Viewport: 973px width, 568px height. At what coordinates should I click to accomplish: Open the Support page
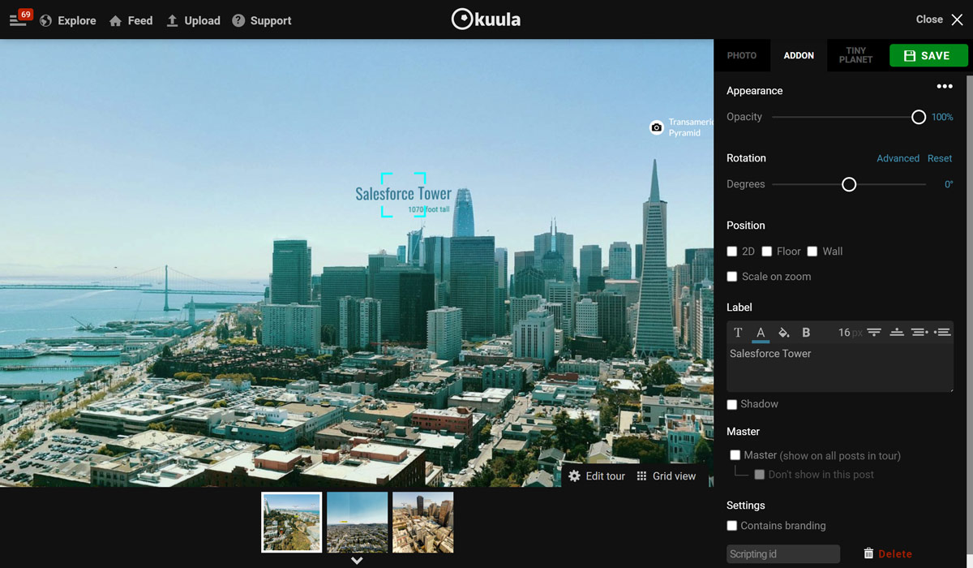pyautogui.click(x=261, y=20)
